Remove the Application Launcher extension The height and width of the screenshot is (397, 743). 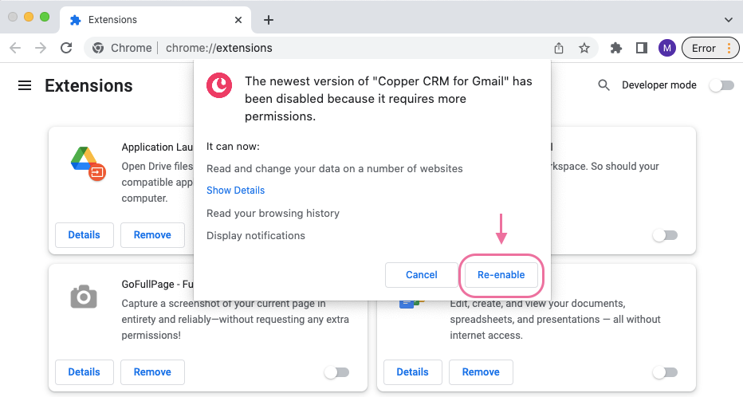(x=152, y=235)
